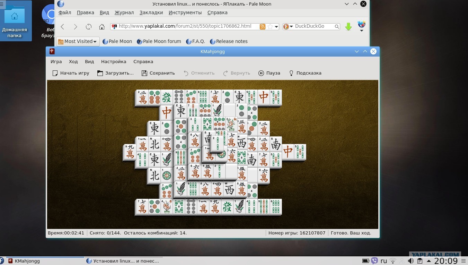The height and width of the screenshot is (265, 468).
Task: Switch the ru keyboard layout indicator
Action: (x=384, y=261)
